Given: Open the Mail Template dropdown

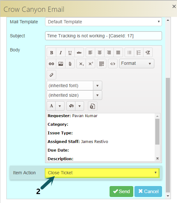Looking at the screenshot, I should [104, 22].
